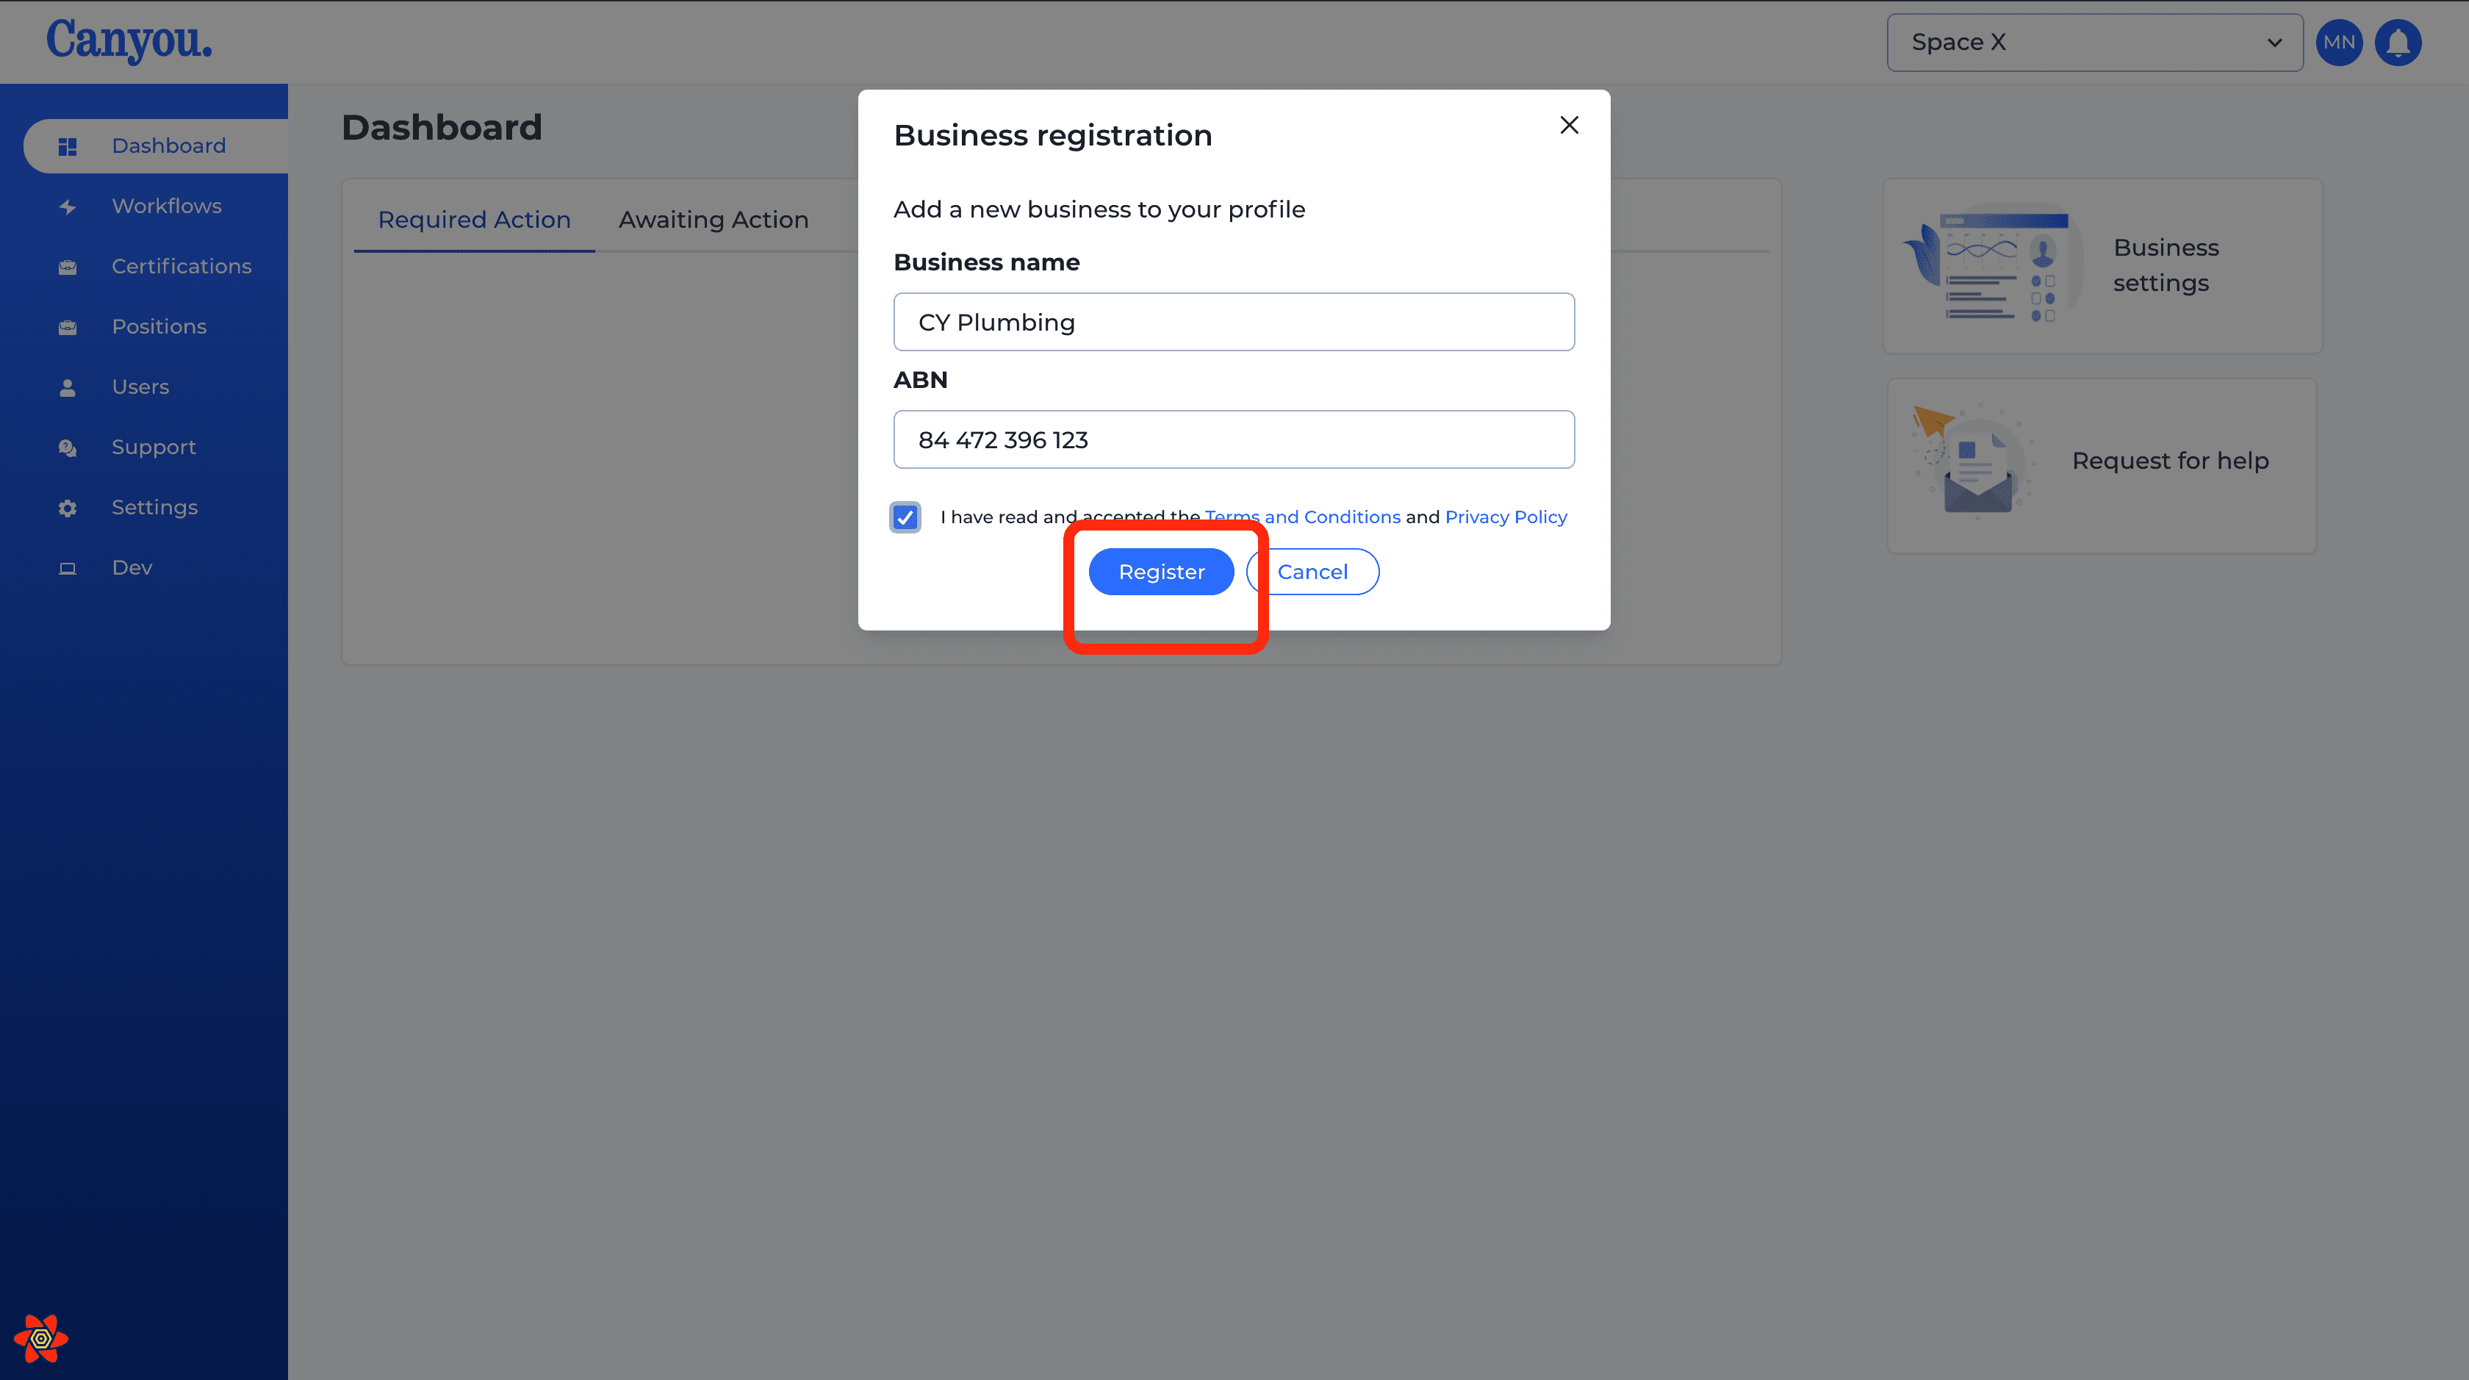Image resolution: width=2469 pixels, height=1380 pixels.
Task: Click the Settings gear icon in sidebar
Action: 67,508
